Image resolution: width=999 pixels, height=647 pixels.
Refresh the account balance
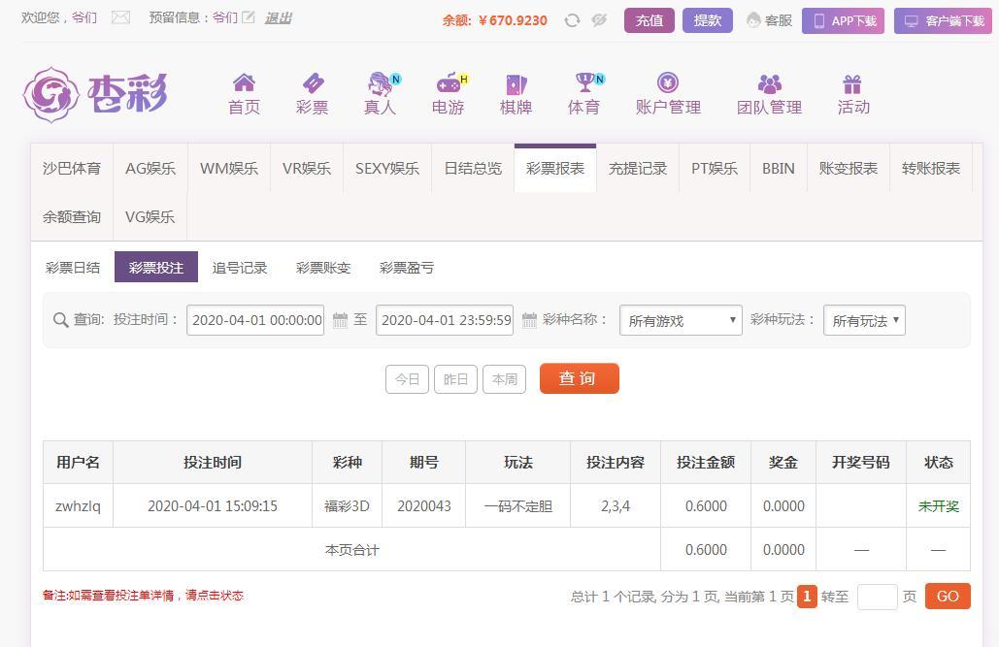click(572, 20)
